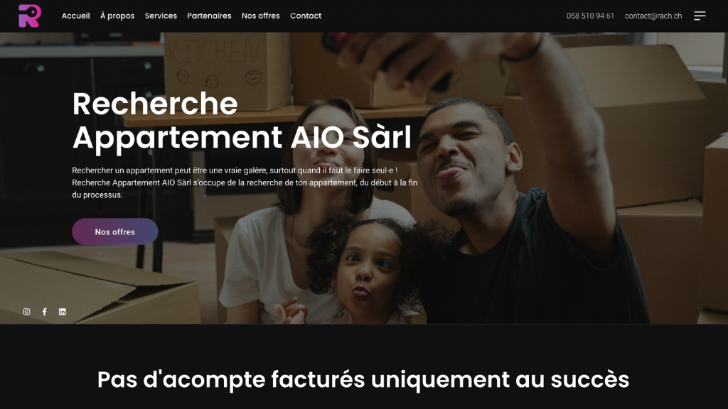Image resolution: width=728 pixels, height=409 pixels.
Task: Select Nos offres in the top menu
Action: (x=260, y=16)
